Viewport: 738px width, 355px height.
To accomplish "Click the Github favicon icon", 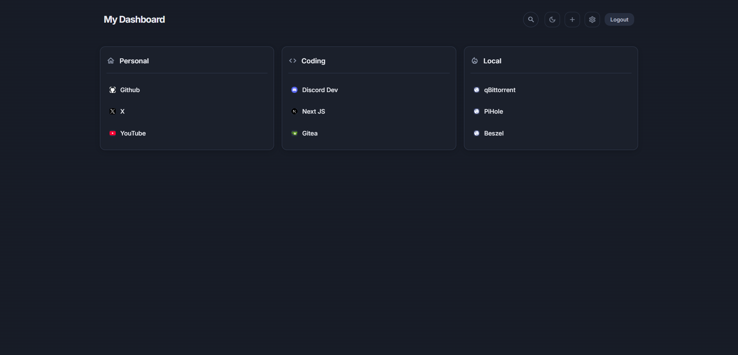I will coord(113,90).
